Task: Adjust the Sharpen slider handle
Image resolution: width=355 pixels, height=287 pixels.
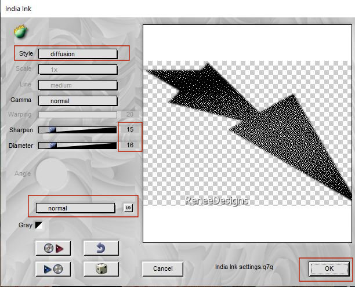Action: coord(53,130)
